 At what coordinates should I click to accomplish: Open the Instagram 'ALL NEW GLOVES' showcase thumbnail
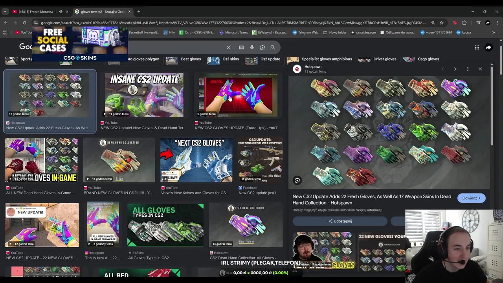pyautogui.click(x=103, y=225)
